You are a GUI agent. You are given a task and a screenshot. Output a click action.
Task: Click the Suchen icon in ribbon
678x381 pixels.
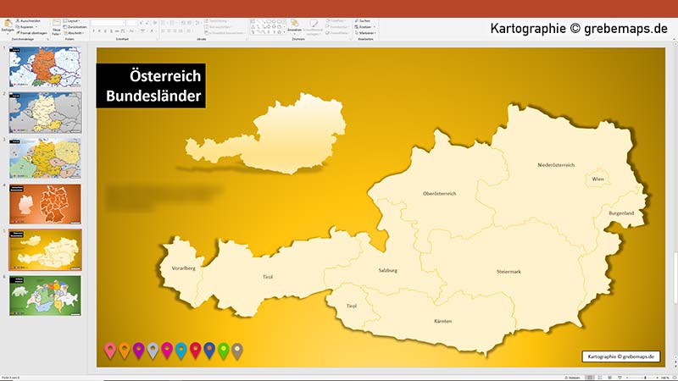(x=357, y=20)
